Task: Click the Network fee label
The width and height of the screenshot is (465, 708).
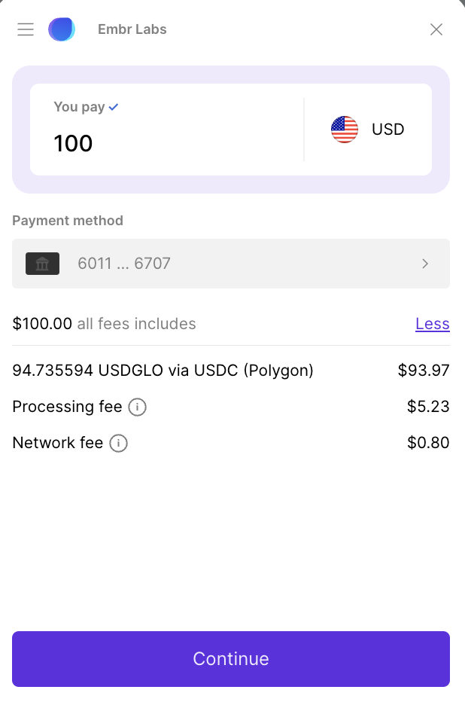Action: coord(57,443)
